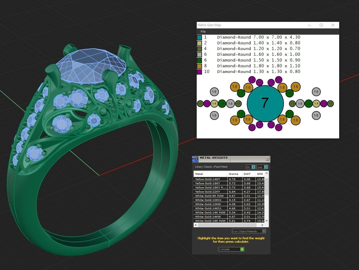The width and height of the screenshot is (359, 270).
Task: Click the Diamond-Round 1.20 x 1.20 x 0.70 entry
Action: coord(258,49)
